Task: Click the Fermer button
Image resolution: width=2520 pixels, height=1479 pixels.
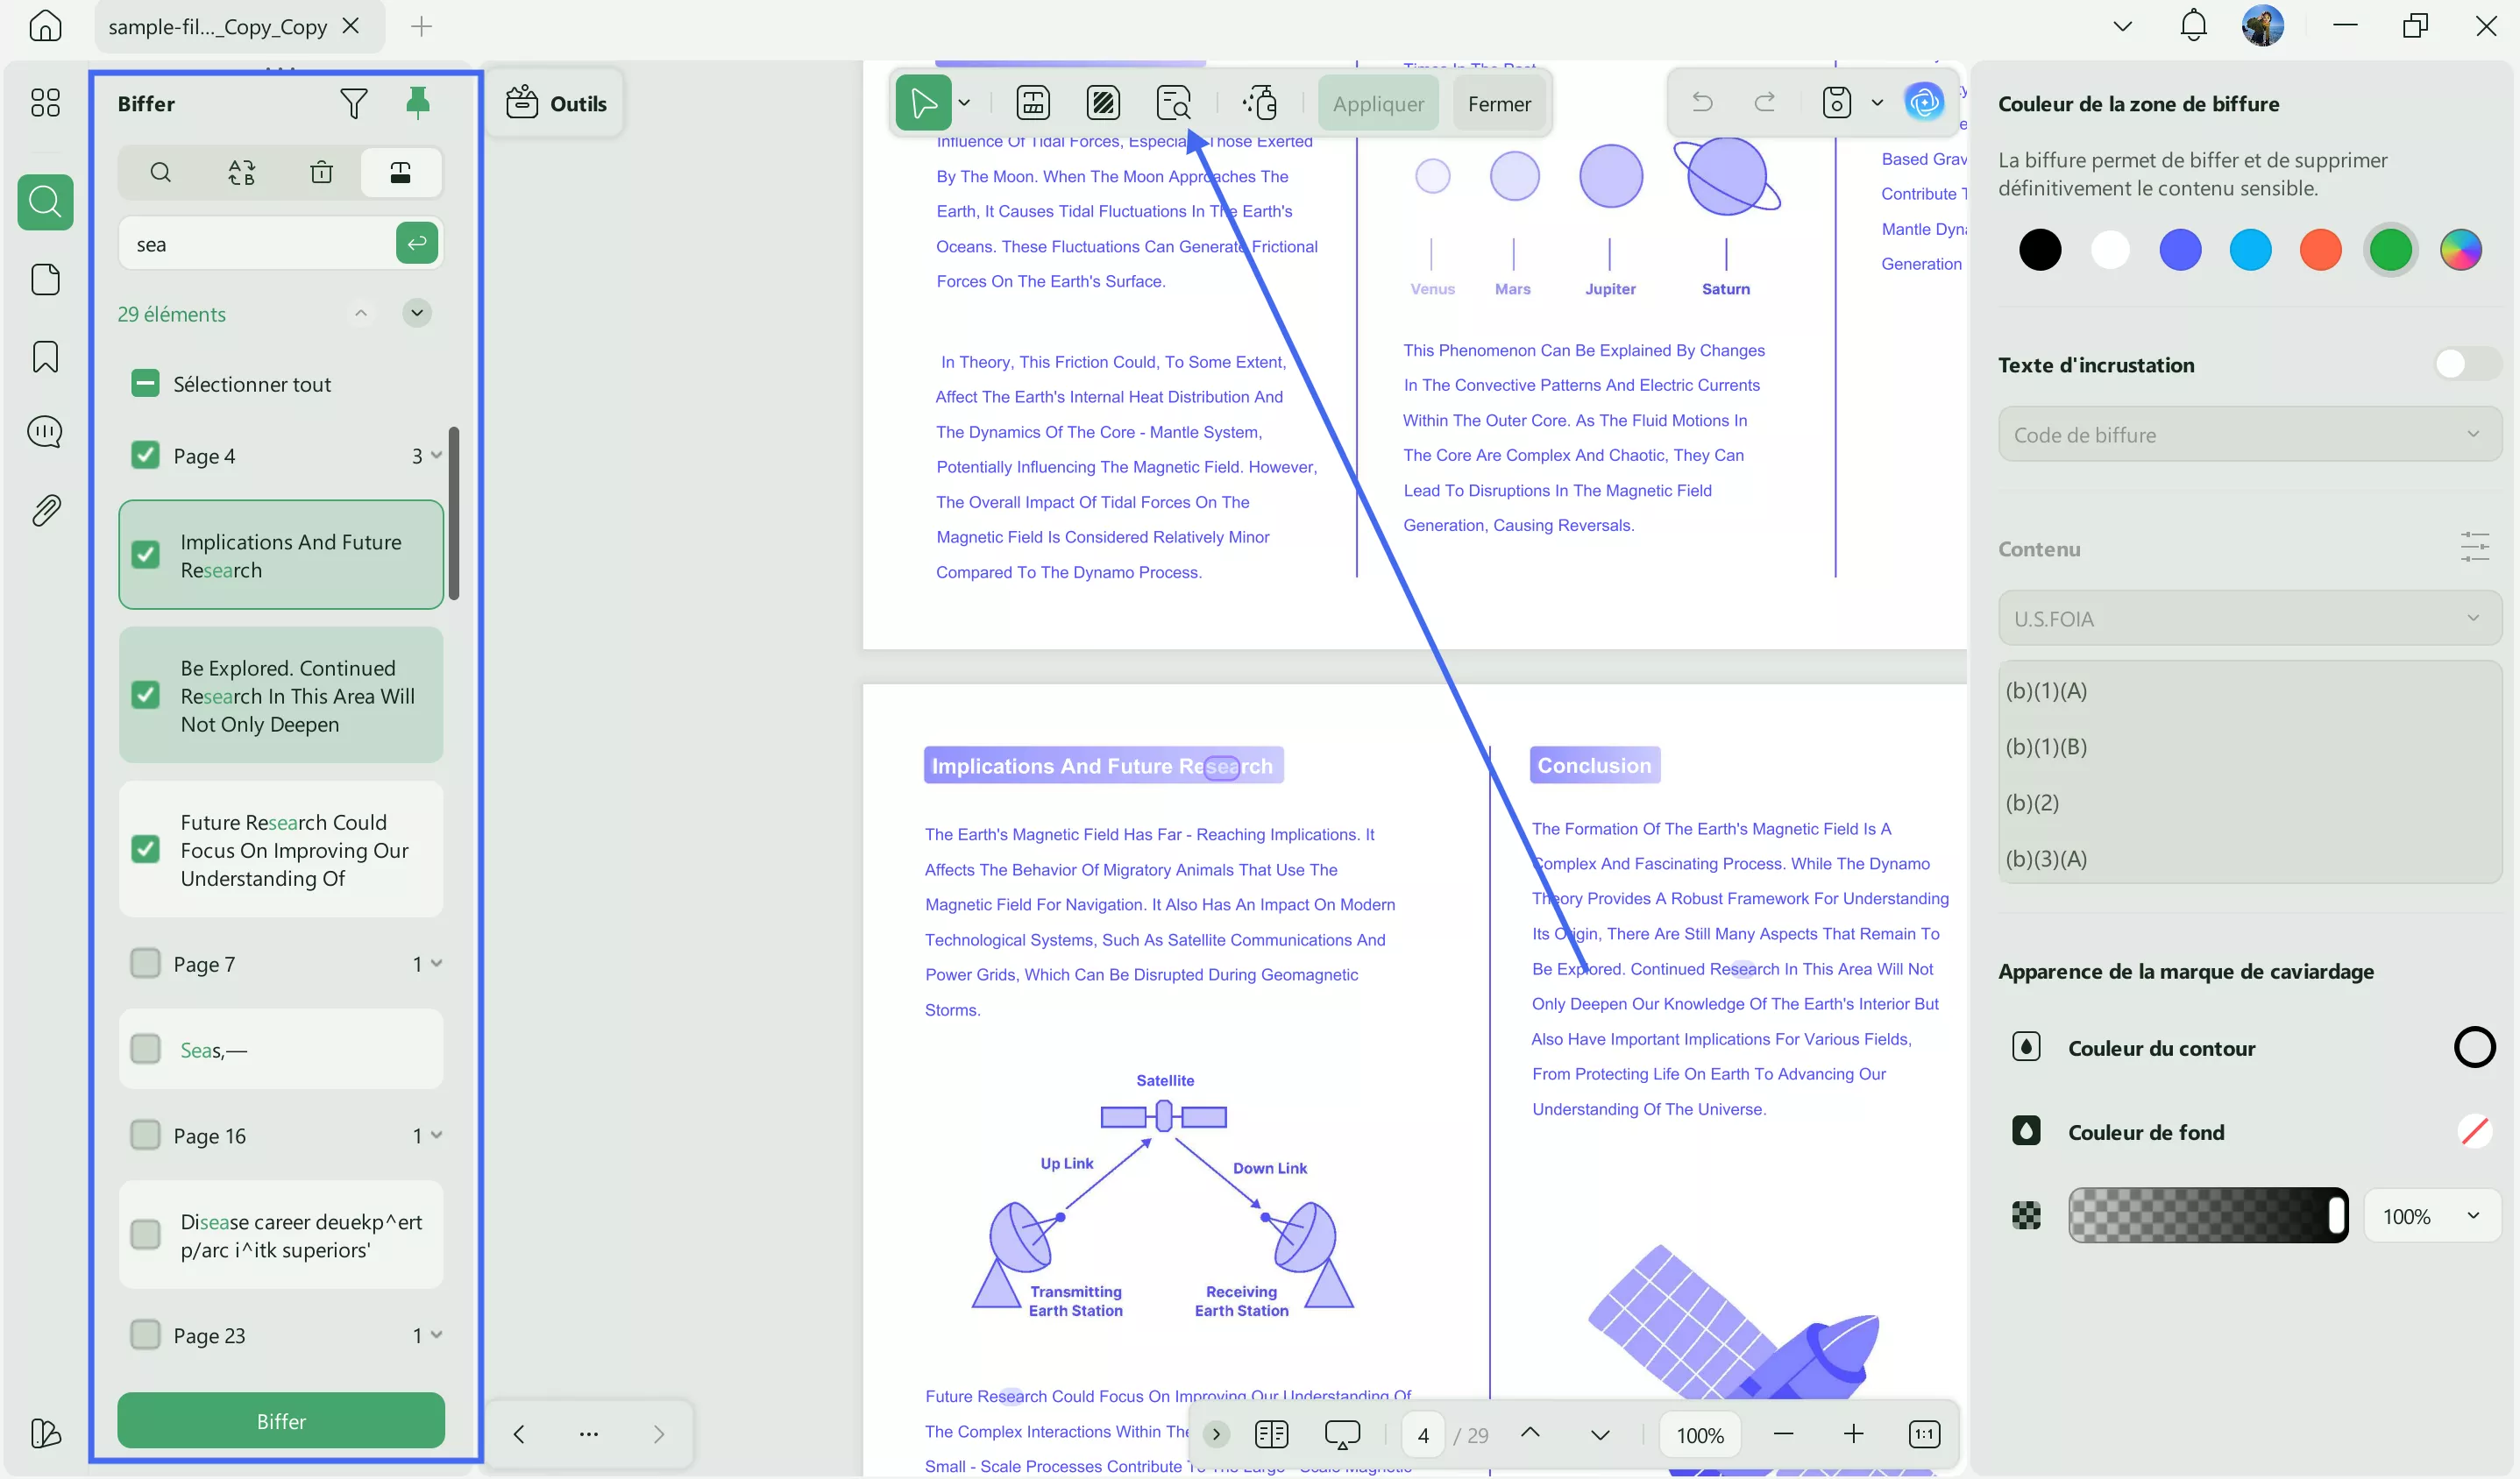Action: coord(1499,104)
